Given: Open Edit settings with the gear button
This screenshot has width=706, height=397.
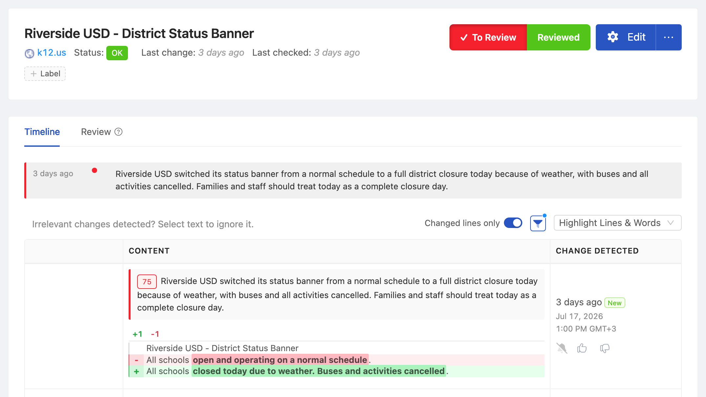Looking at the screenshot, I should click(x=626, y=37).
